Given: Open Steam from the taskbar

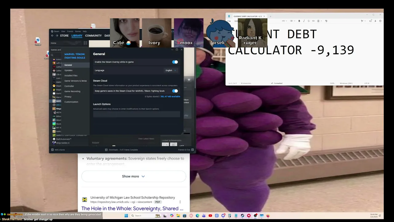Looking at the screenshot, I should (242, 216).
